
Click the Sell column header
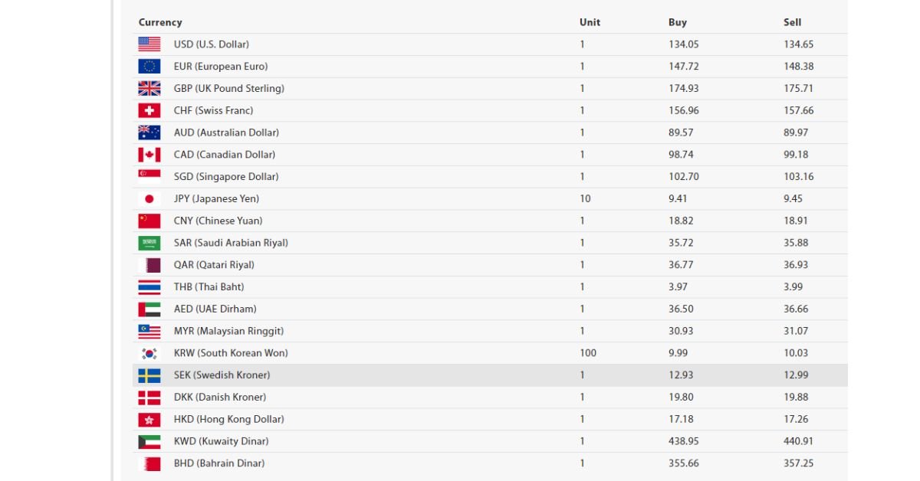792,22
